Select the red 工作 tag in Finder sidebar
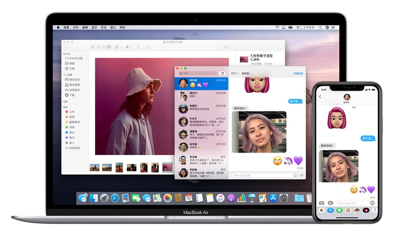The height and width of the screenshot is (237, 399). pos(70,112)
